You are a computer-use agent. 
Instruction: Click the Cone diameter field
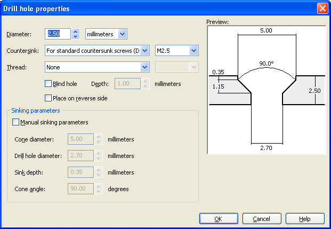(80, 139)
